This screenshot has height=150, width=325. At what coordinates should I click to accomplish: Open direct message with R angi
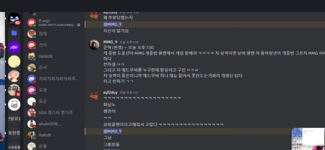pyautogui.click(x=54, y=22)
